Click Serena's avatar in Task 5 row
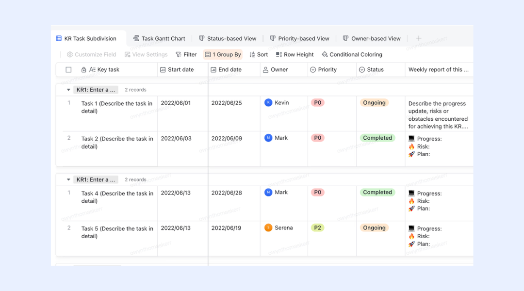Screen dimensions: 524x291 pyautogui.click(x=268, y=227)
